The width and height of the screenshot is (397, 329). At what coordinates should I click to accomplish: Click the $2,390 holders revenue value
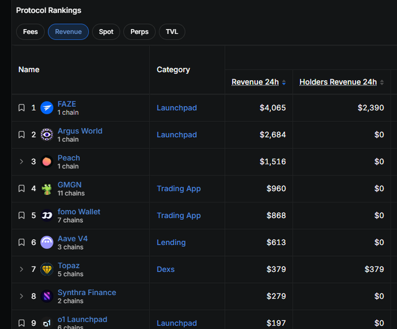tap(371, 108)
